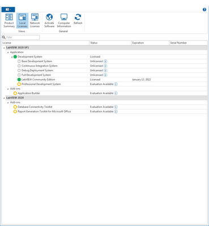Click the magnifier icon in the Filter box
The width and height of the screenshot is (209, 226).
(x=3, y=37)
